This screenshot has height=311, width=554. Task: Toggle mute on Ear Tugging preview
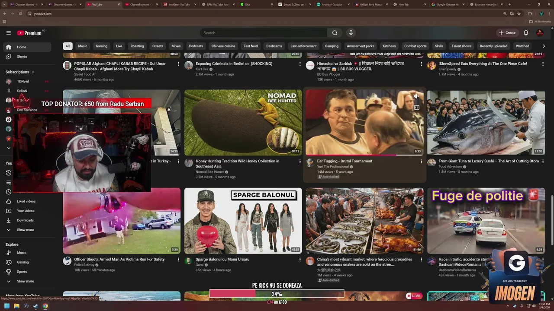[416, 97]
